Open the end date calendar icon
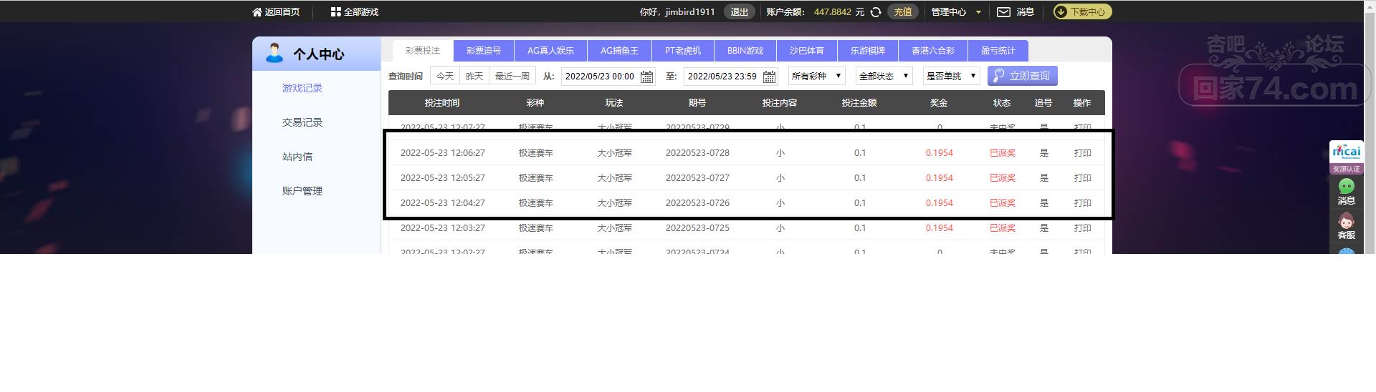Viewport: 1376px width, 392px height. tap(770, 77)
